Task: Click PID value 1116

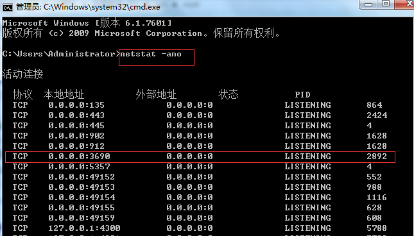Action: 377,198
